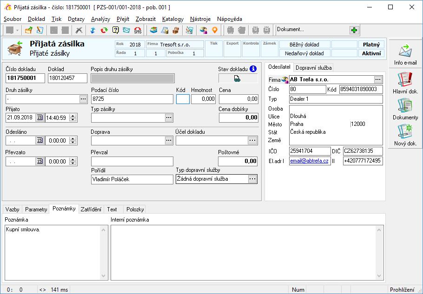This screenshot has width=423, height=294.
Task: Switch to the Text tab
Action: (112, 209)
